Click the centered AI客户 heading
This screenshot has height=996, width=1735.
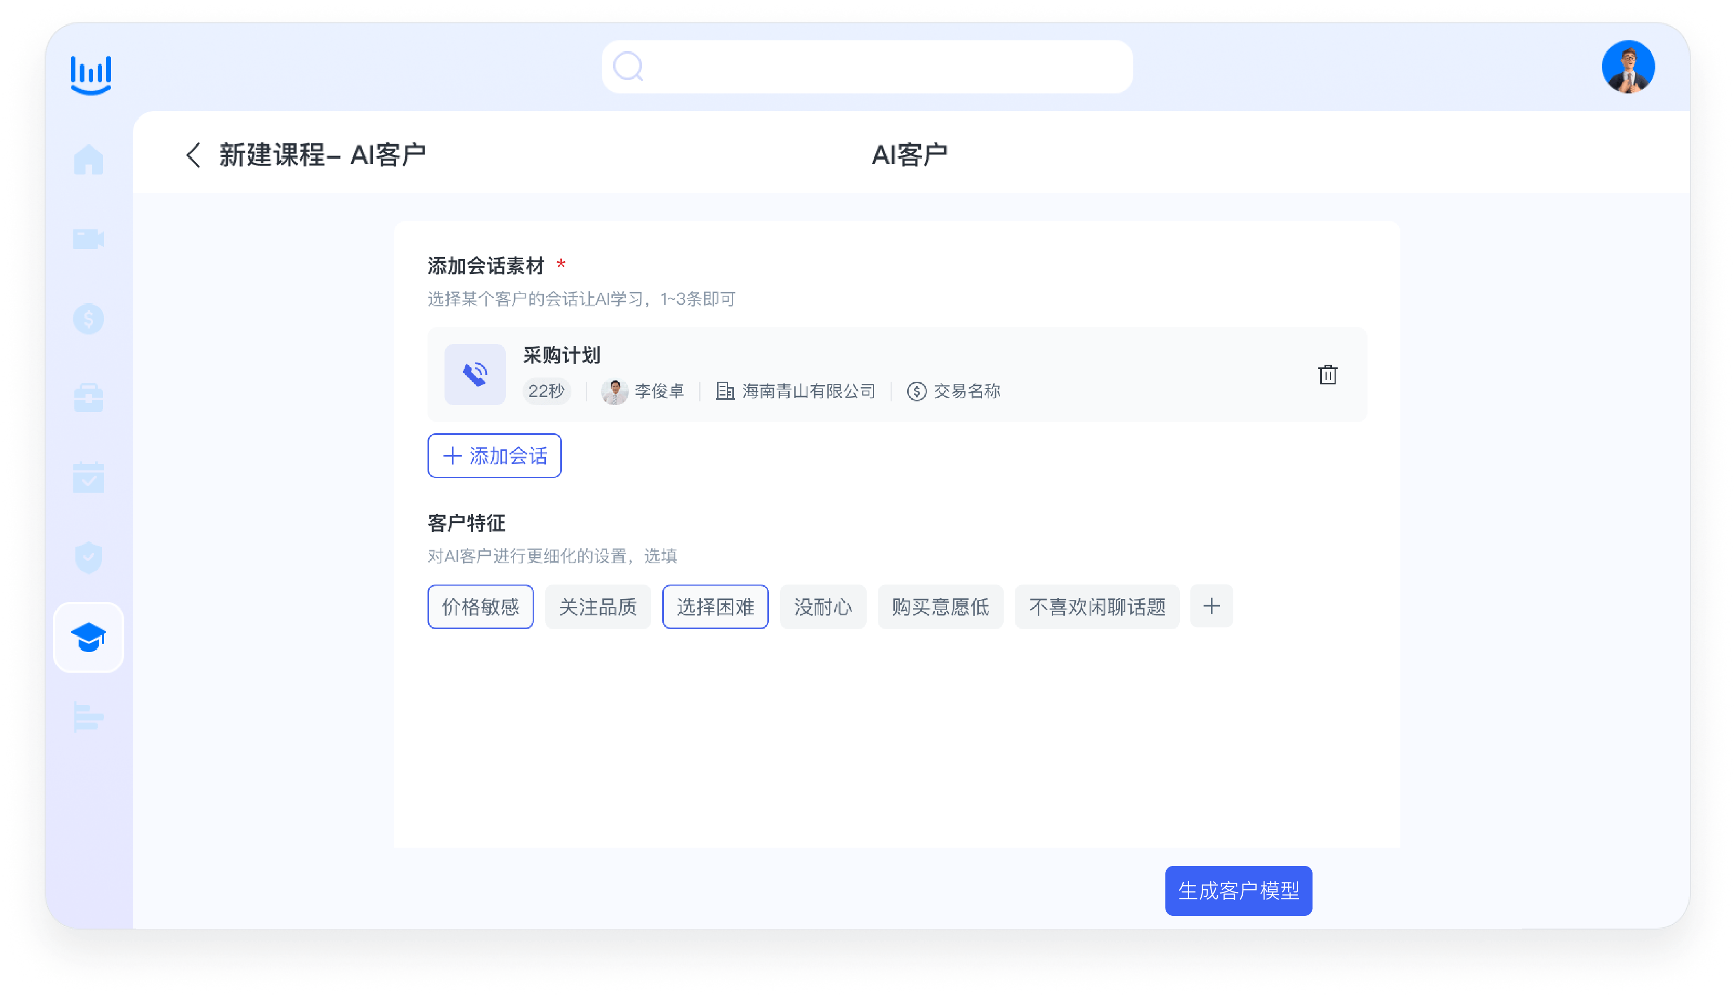[909, 155]
